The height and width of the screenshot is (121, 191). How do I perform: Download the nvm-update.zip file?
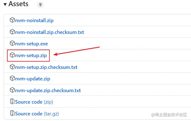pyautogui.click(x=33, y=79)
